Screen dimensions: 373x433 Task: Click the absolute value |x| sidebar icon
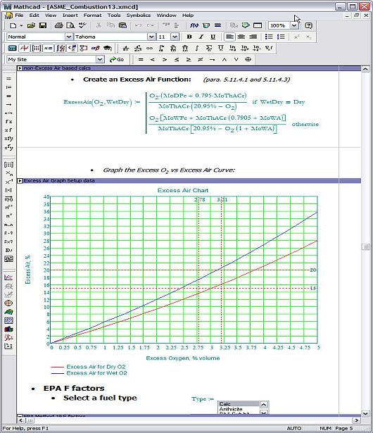click(8, 190)
